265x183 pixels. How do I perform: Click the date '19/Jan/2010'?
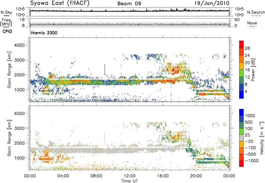tap(212, 3)
